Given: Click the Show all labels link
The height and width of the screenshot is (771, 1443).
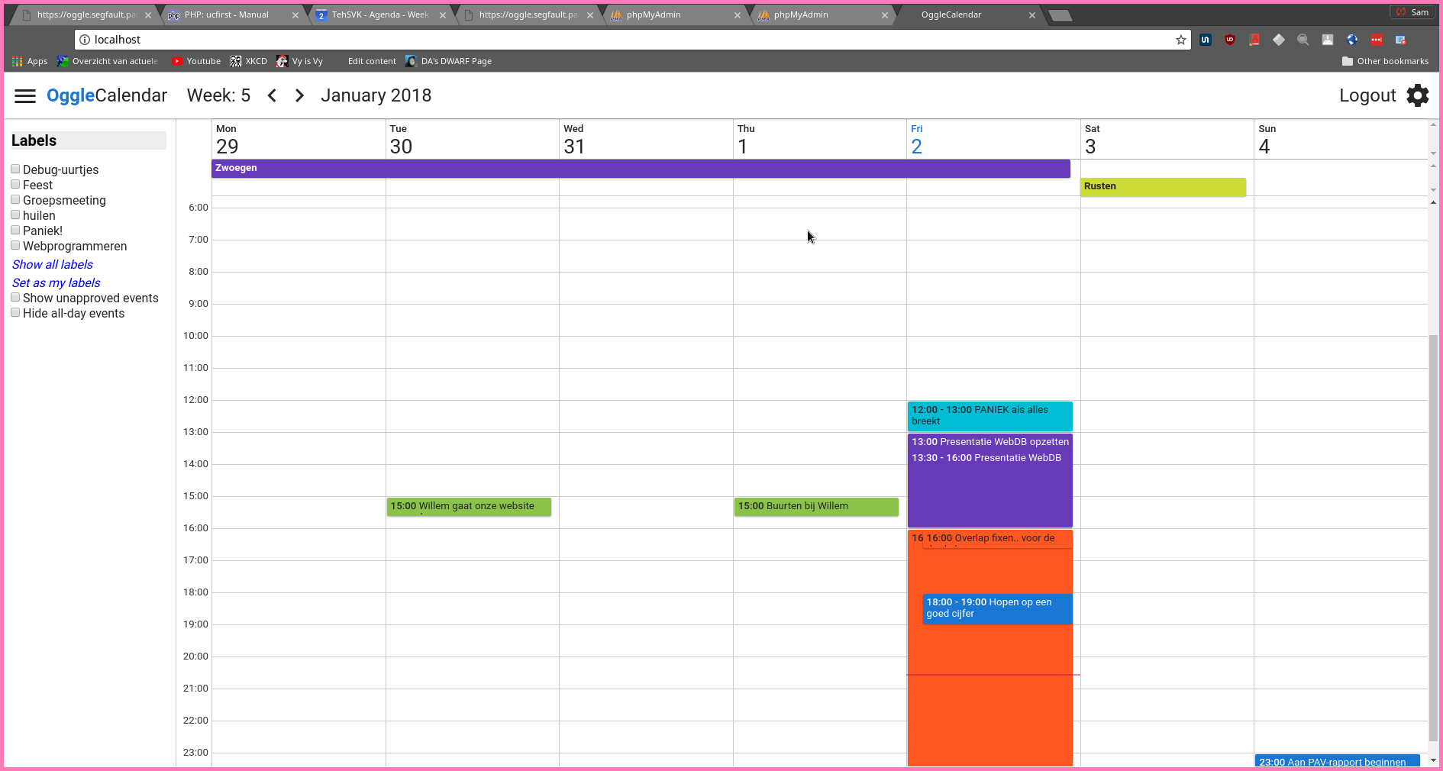Looking at the screenshot, I should click(x=53, y=264).
